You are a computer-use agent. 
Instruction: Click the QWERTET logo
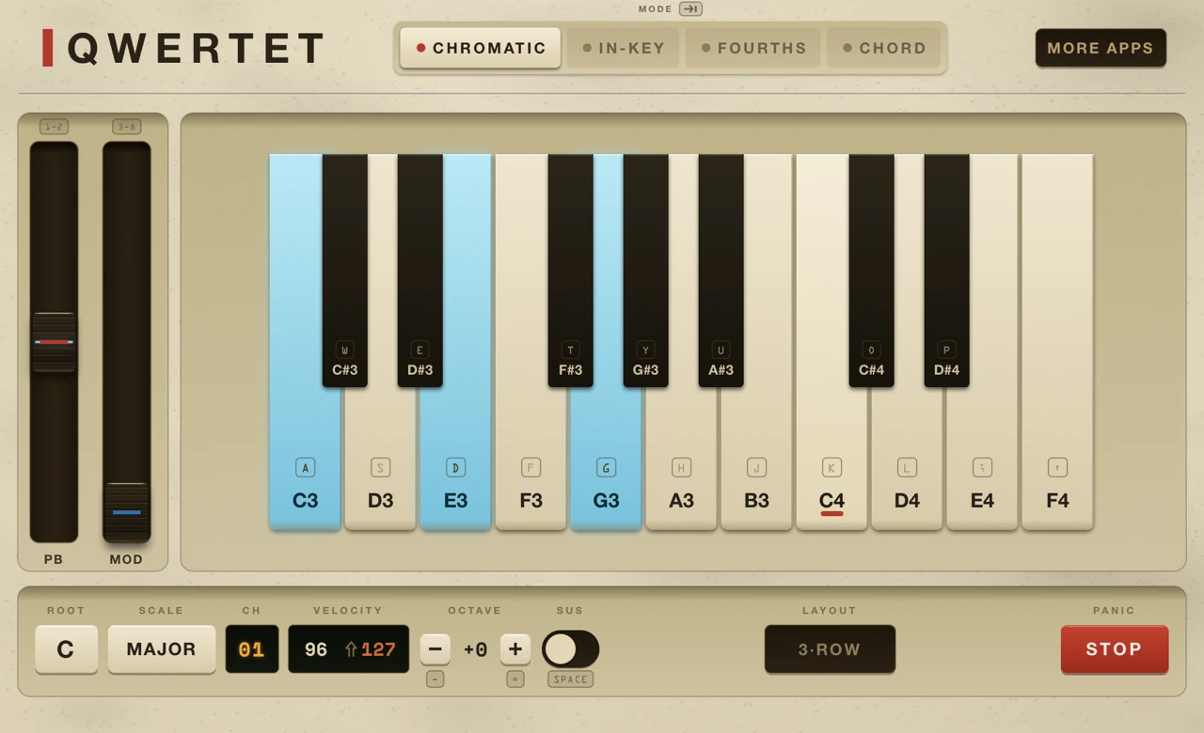[184, 48]
